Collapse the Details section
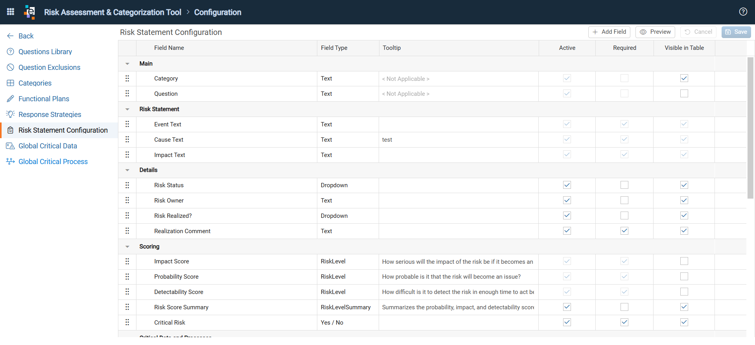This screenshot has height=345, width=755. pyautogui.click(x=127, y=170)
